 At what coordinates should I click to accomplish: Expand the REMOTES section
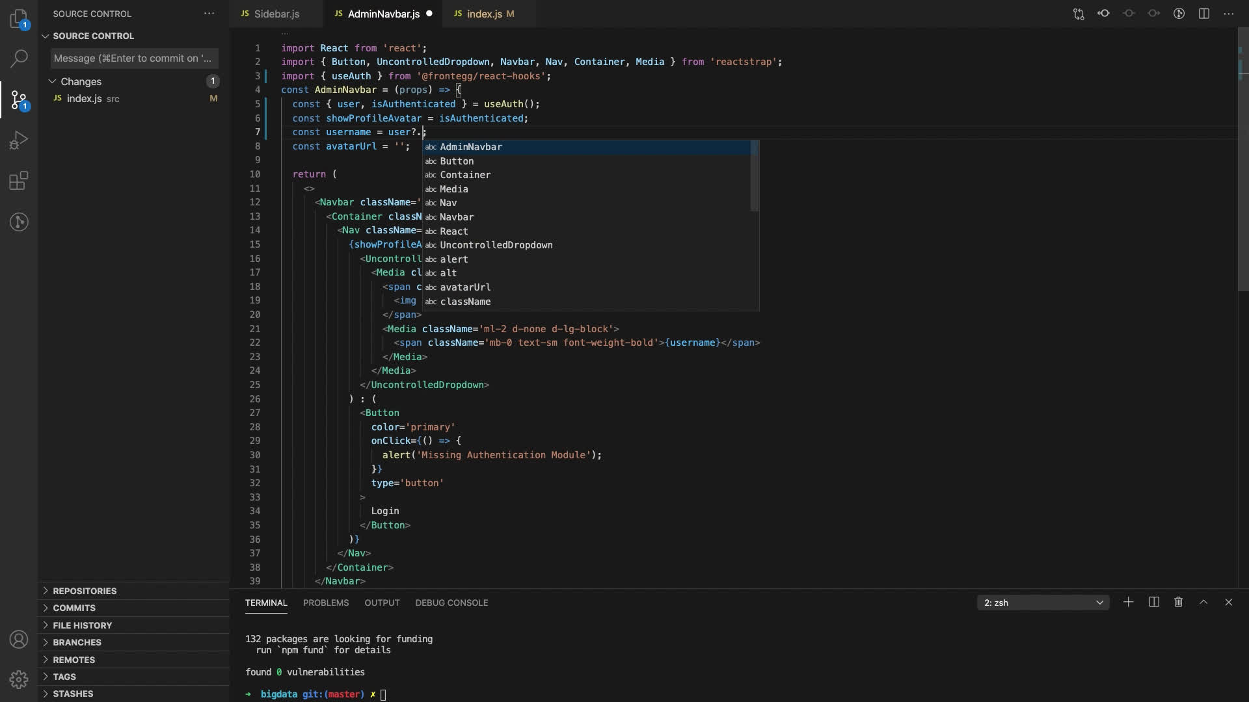pyautogui.click(x=133, y=660)
